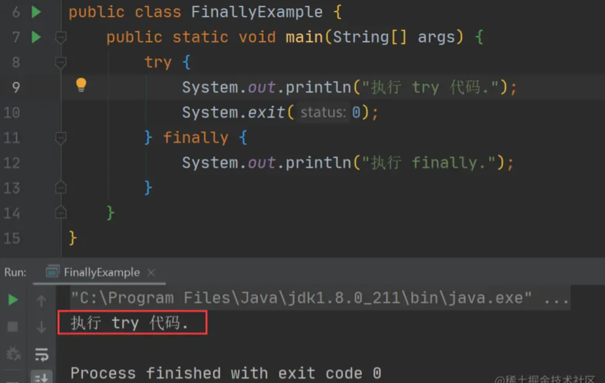Click the debug bug icon in Run toolbar

click(x=13, y=353)
